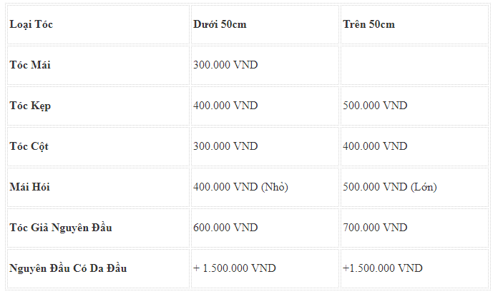The height and width of the screenshot is (299, 498).
Task: Select the "Tóc Mái" row label
Action: (x=30, y=65)
